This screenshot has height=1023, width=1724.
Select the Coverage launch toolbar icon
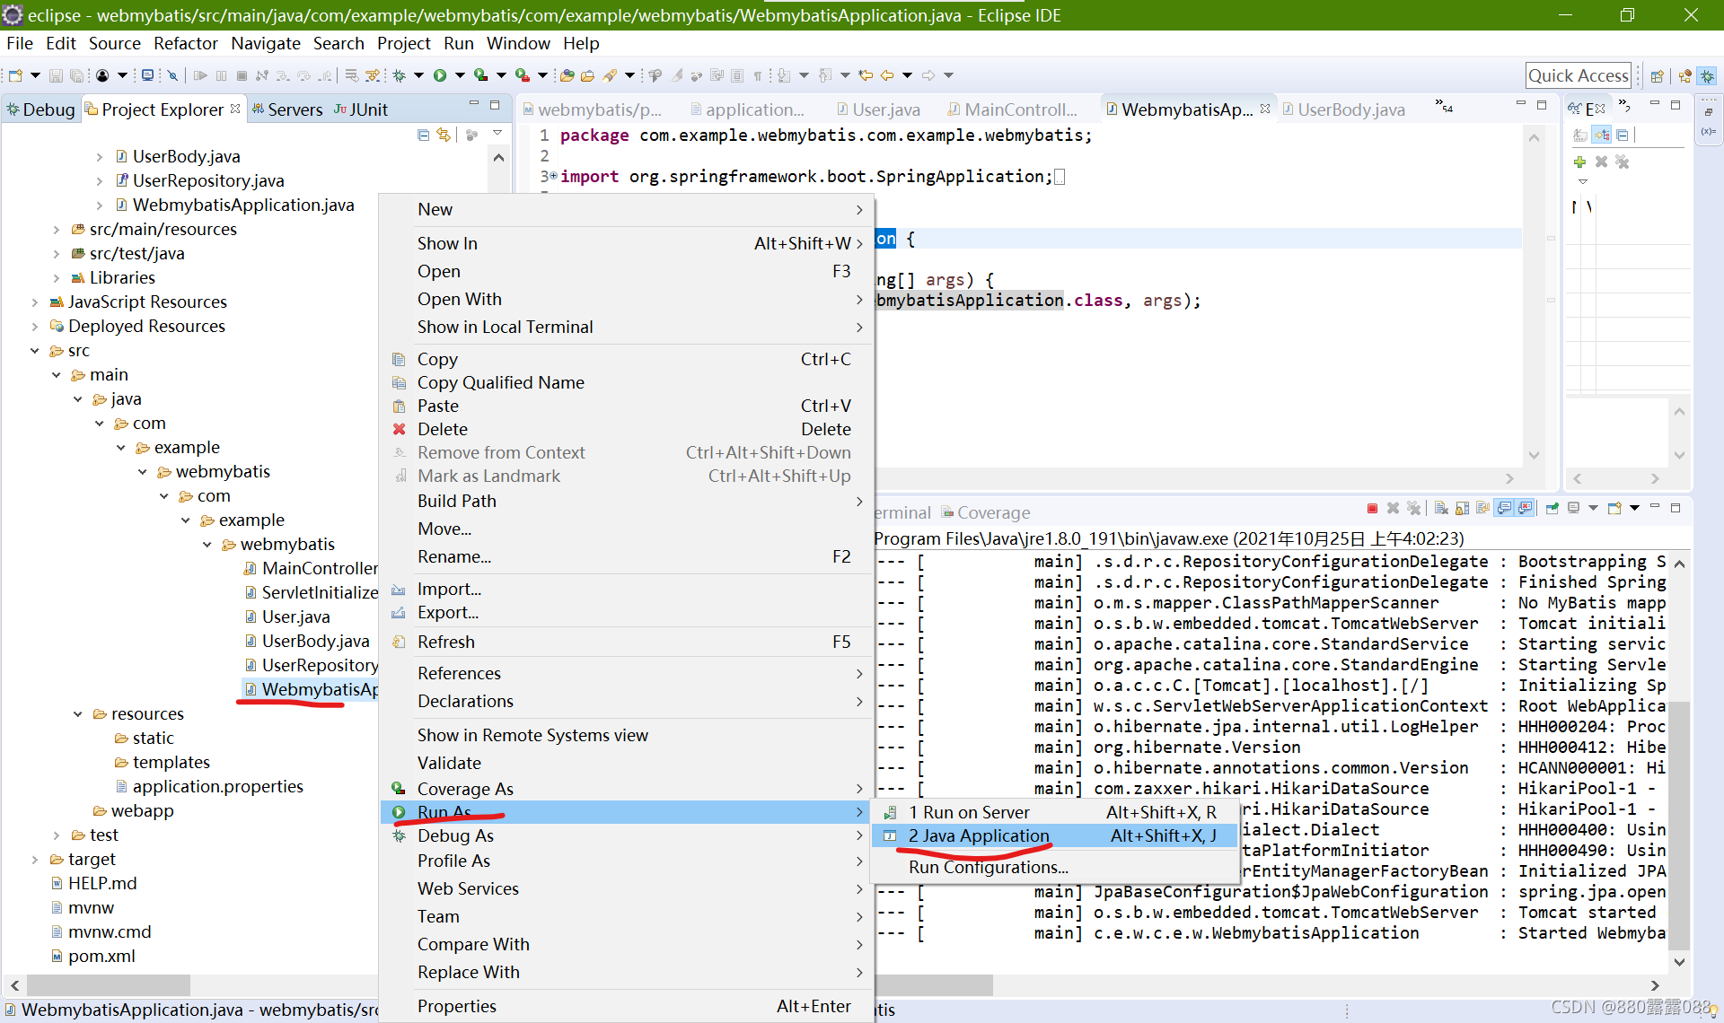(481, 74)
